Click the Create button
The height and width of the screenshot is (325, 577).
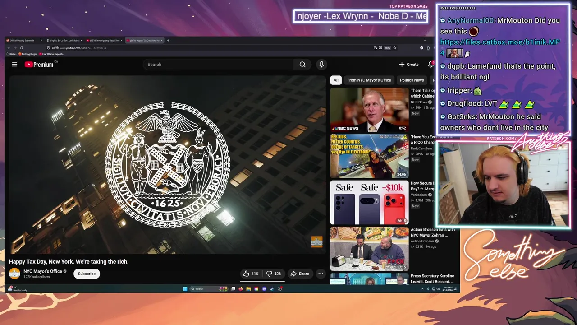409,65
